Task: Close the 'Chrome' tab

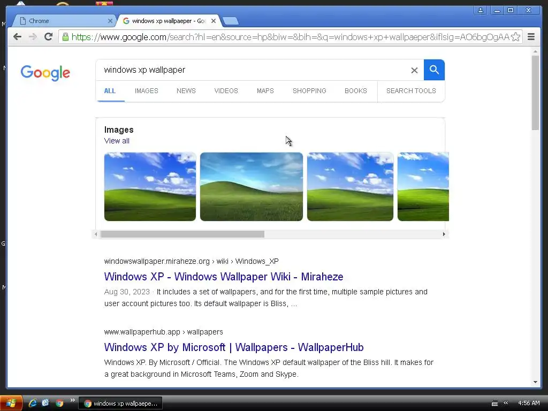Action: tap(110, 21)
